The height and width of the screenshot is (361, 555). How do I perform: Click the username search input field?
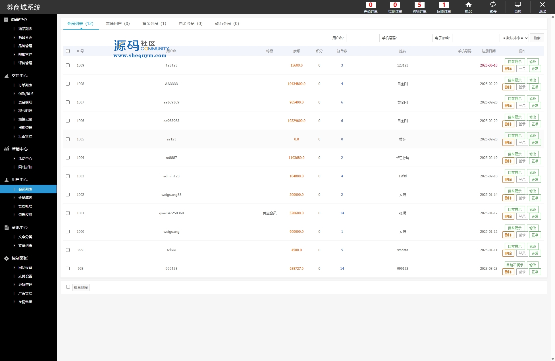pos(363,38)
